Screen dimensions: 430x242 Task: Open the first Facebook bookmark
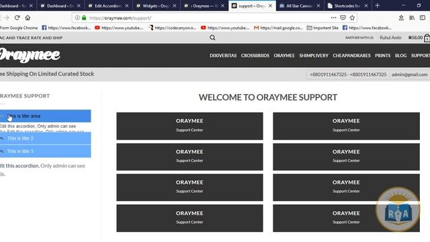click(66, 28)
